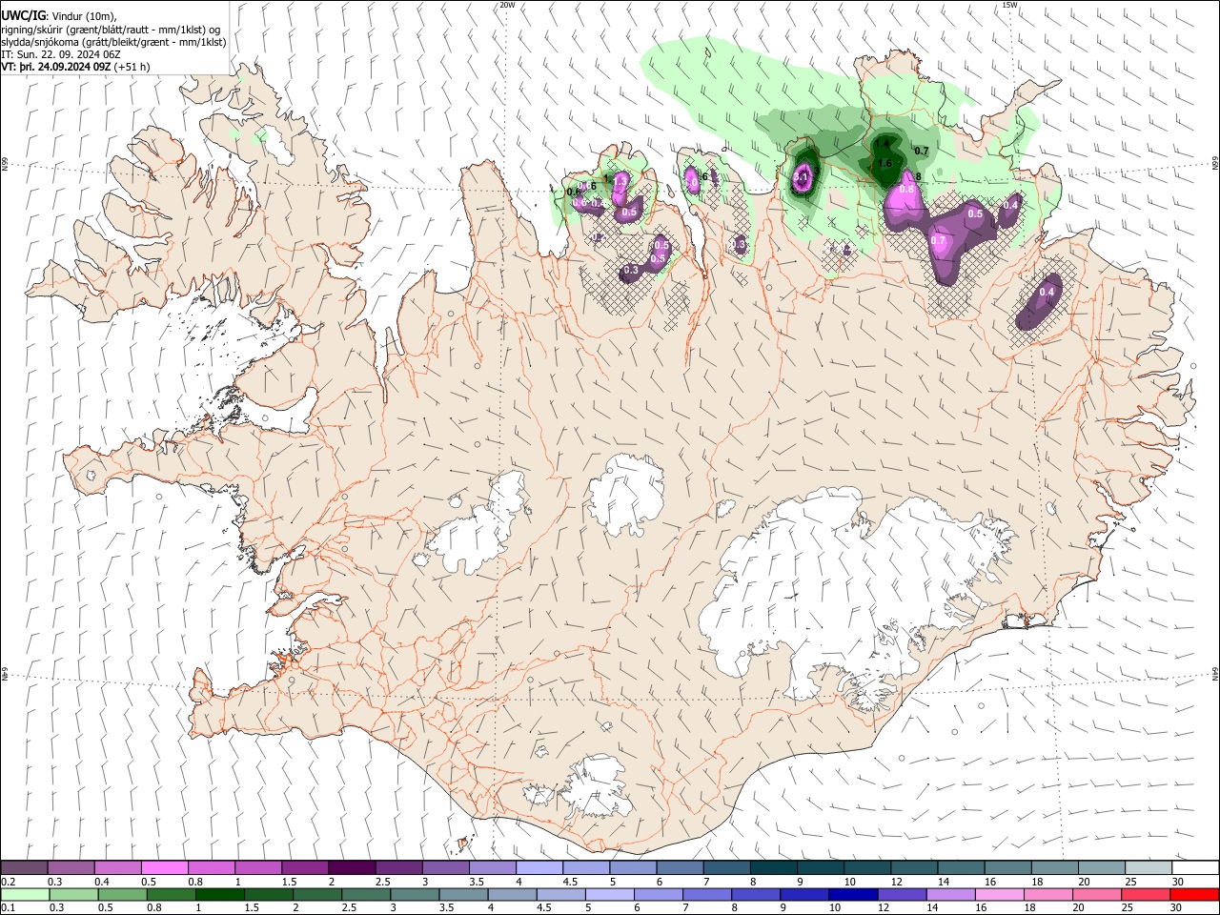
Task: Click the "1.3" value on the western pink snow spot
Action: [620, 180]
